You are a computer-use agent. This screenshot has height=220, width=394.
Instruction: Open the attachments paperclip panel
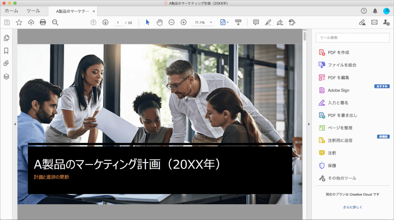6,64
